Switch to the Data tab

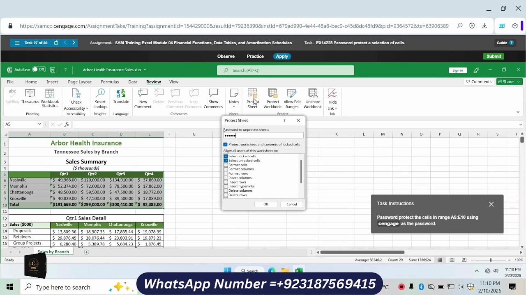point(133,82)
